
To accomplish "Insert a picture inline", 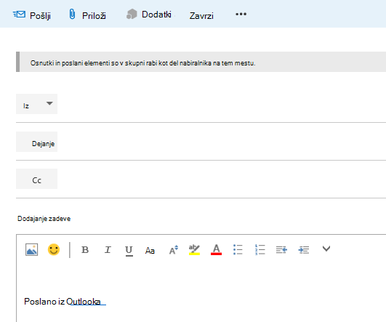I will tap(31, 249).
